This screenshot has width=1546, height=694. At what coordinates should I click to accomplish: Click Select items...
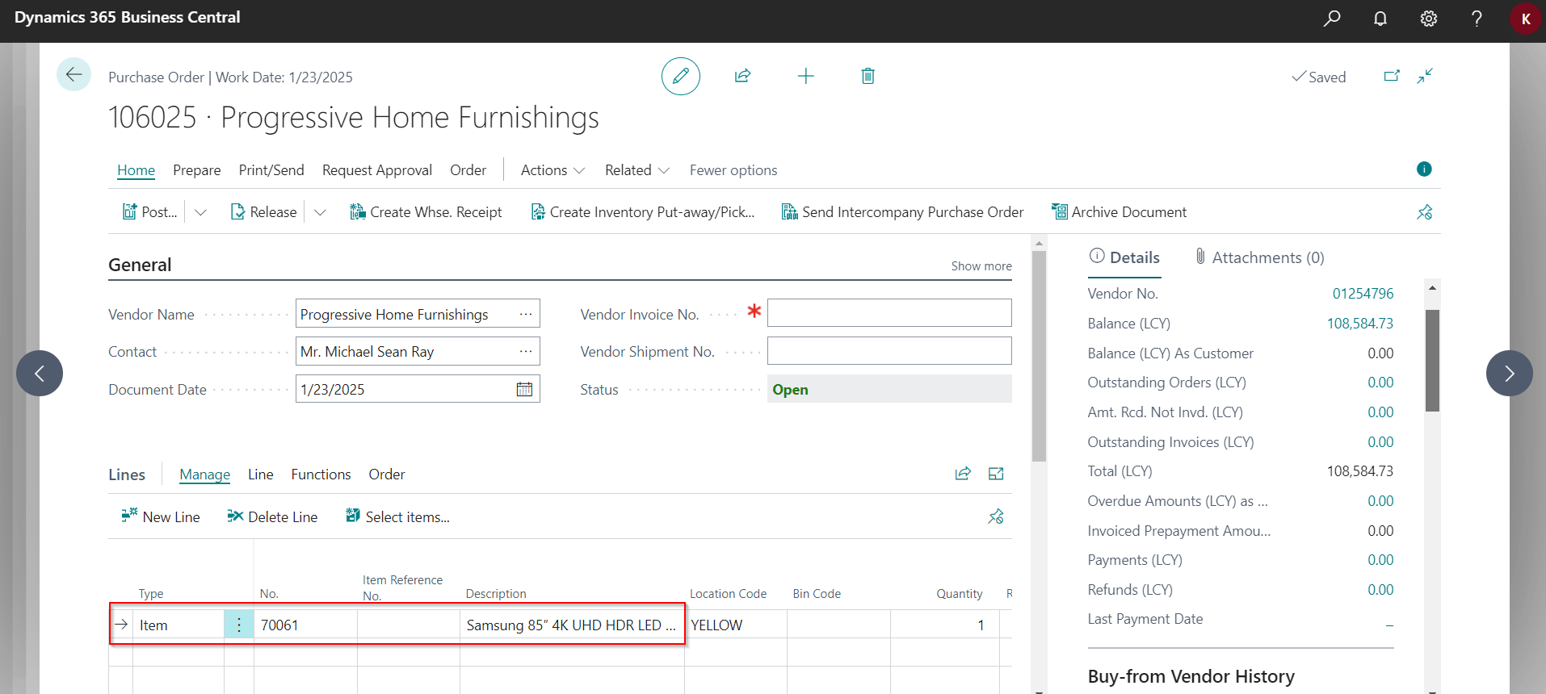pos(397,516)
